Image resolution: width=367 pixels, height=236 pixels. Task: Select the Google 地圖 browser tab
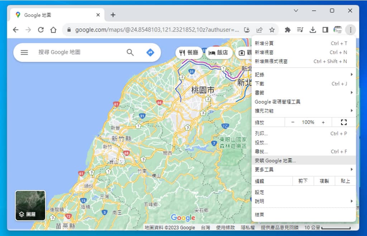click(57, 15)
